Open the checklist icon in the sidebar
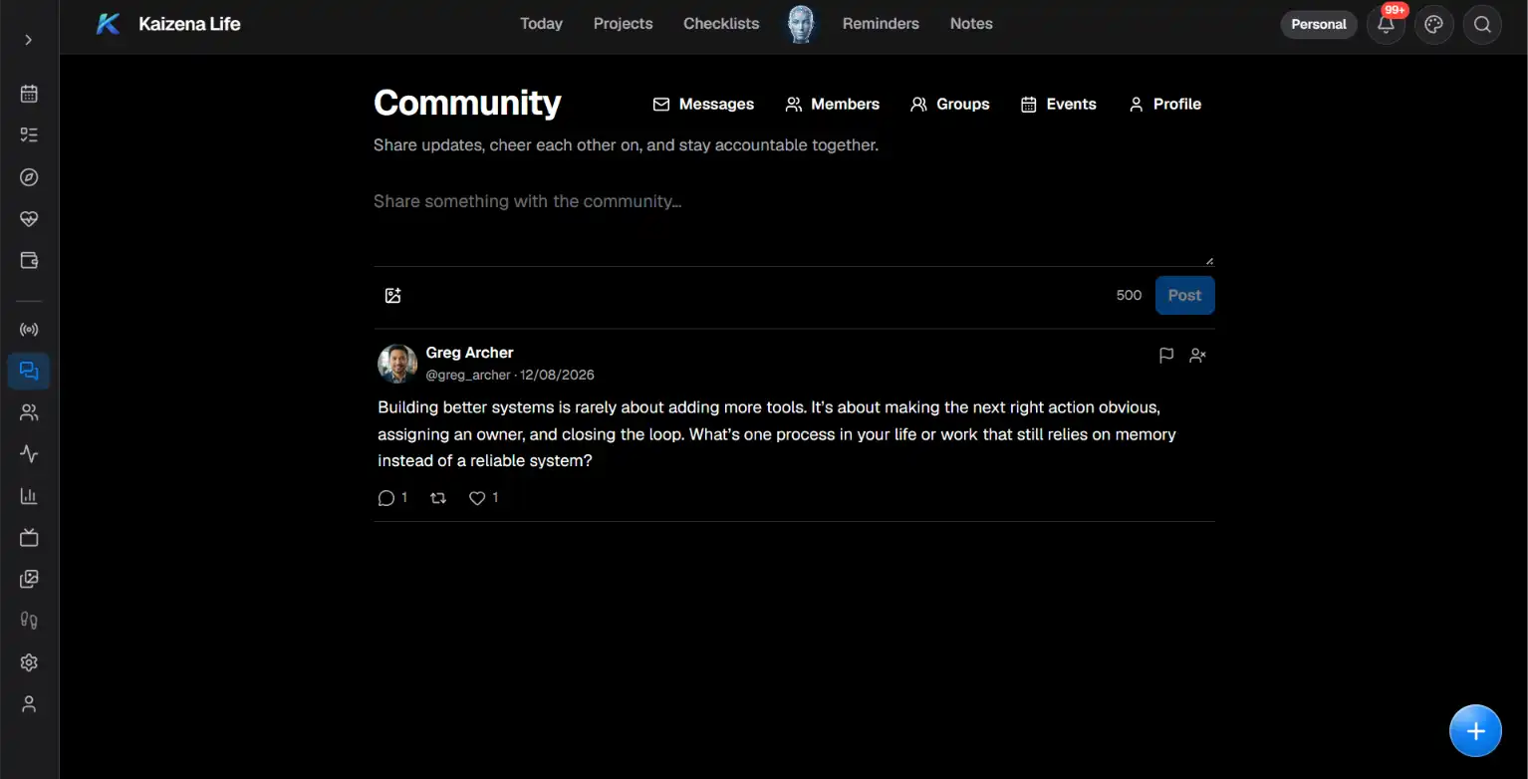The height and width of the screenshot is (779, 1528). tap(29, 135)
